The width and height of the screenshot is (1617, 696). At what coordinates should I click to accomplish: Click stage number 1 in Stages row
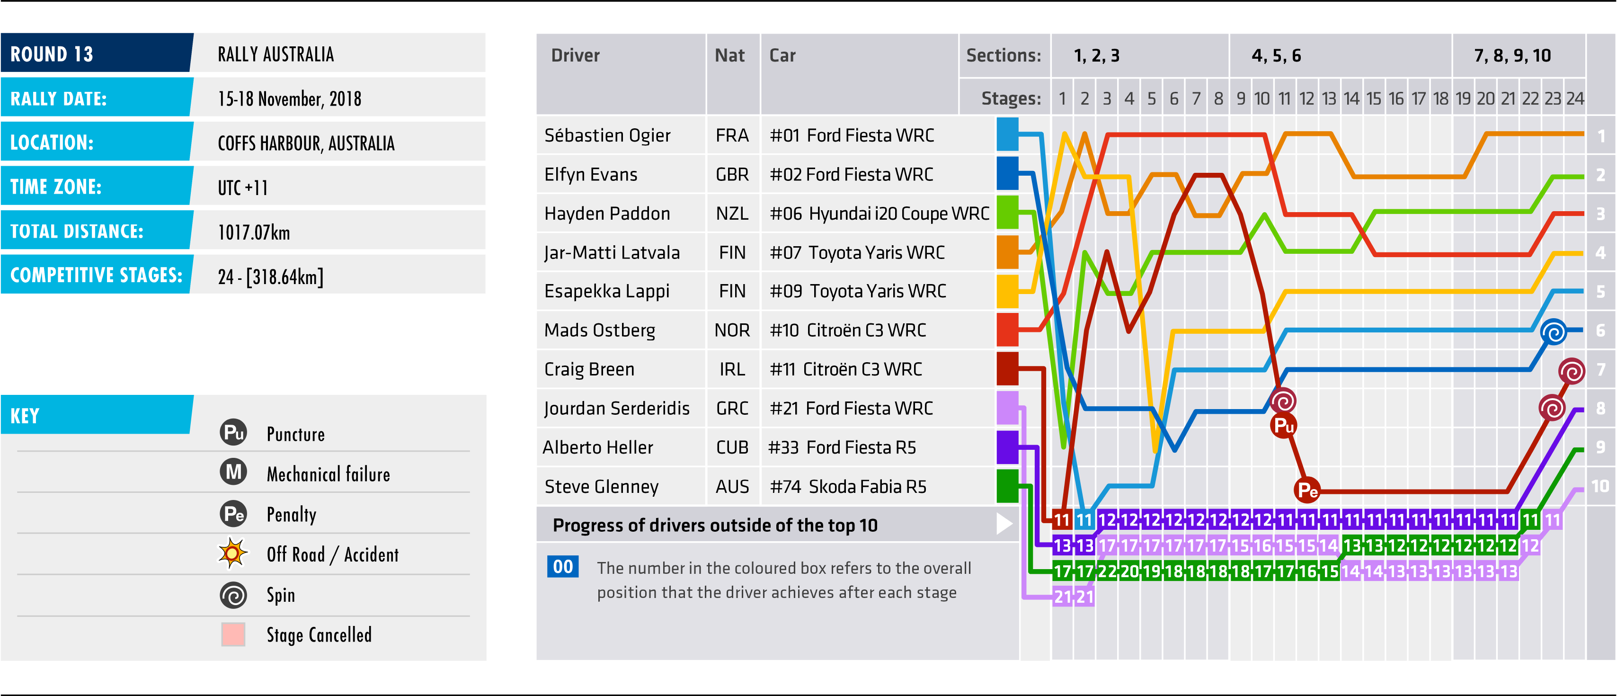coord(1062,98)
